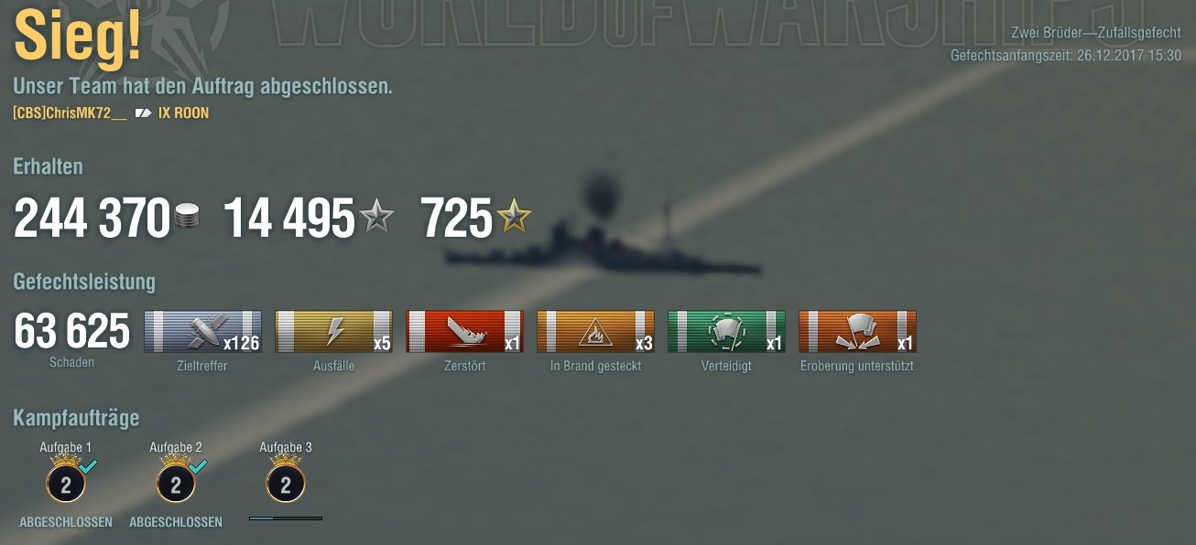
Task: Click the silver credits coin icon
Action: pyautogui.click(x=187, y=217)
